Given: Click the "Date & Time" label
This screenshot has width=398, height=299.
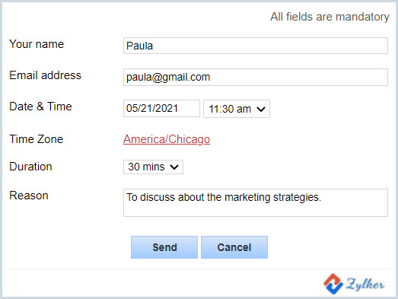Looking at the screenshot, I should tap(40, 107).
